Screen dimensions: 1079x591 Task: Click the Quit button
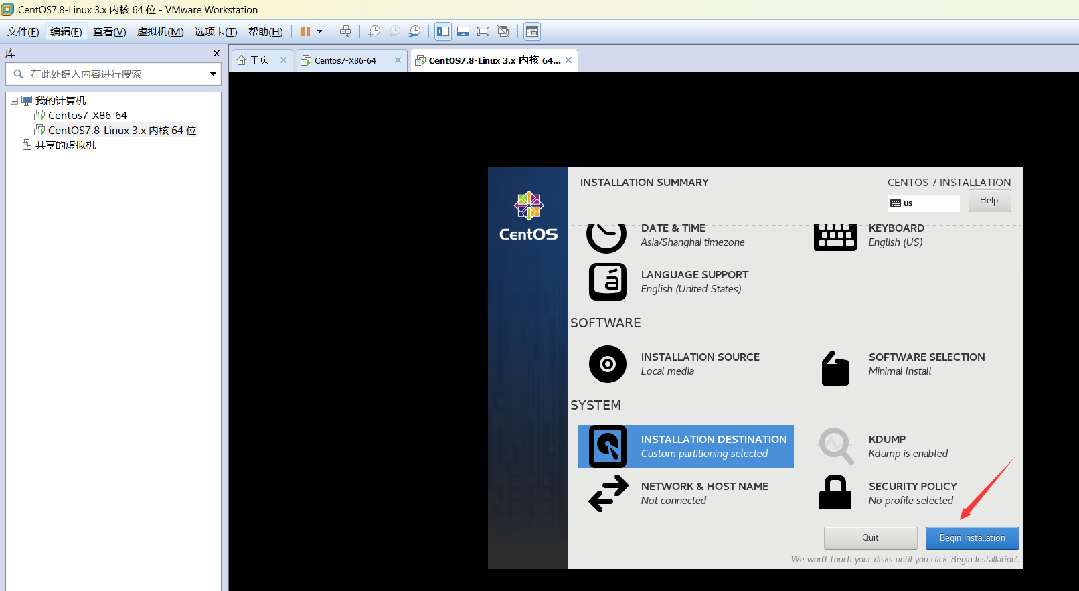870,538
